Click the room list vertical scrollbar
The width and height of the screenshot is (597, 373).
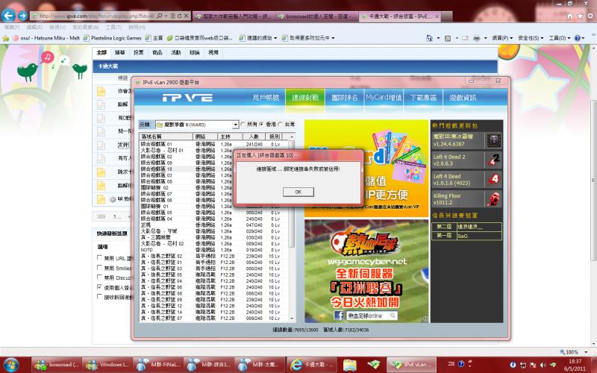292,224
